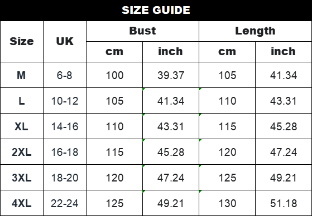
Task: Select the Size column header
Action: (x=22, y=42)
